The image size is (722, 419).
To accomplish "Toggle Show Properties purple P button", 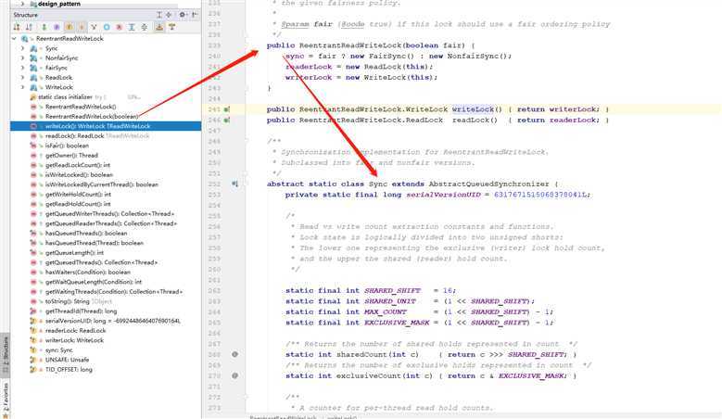I will tap(57, 27).
